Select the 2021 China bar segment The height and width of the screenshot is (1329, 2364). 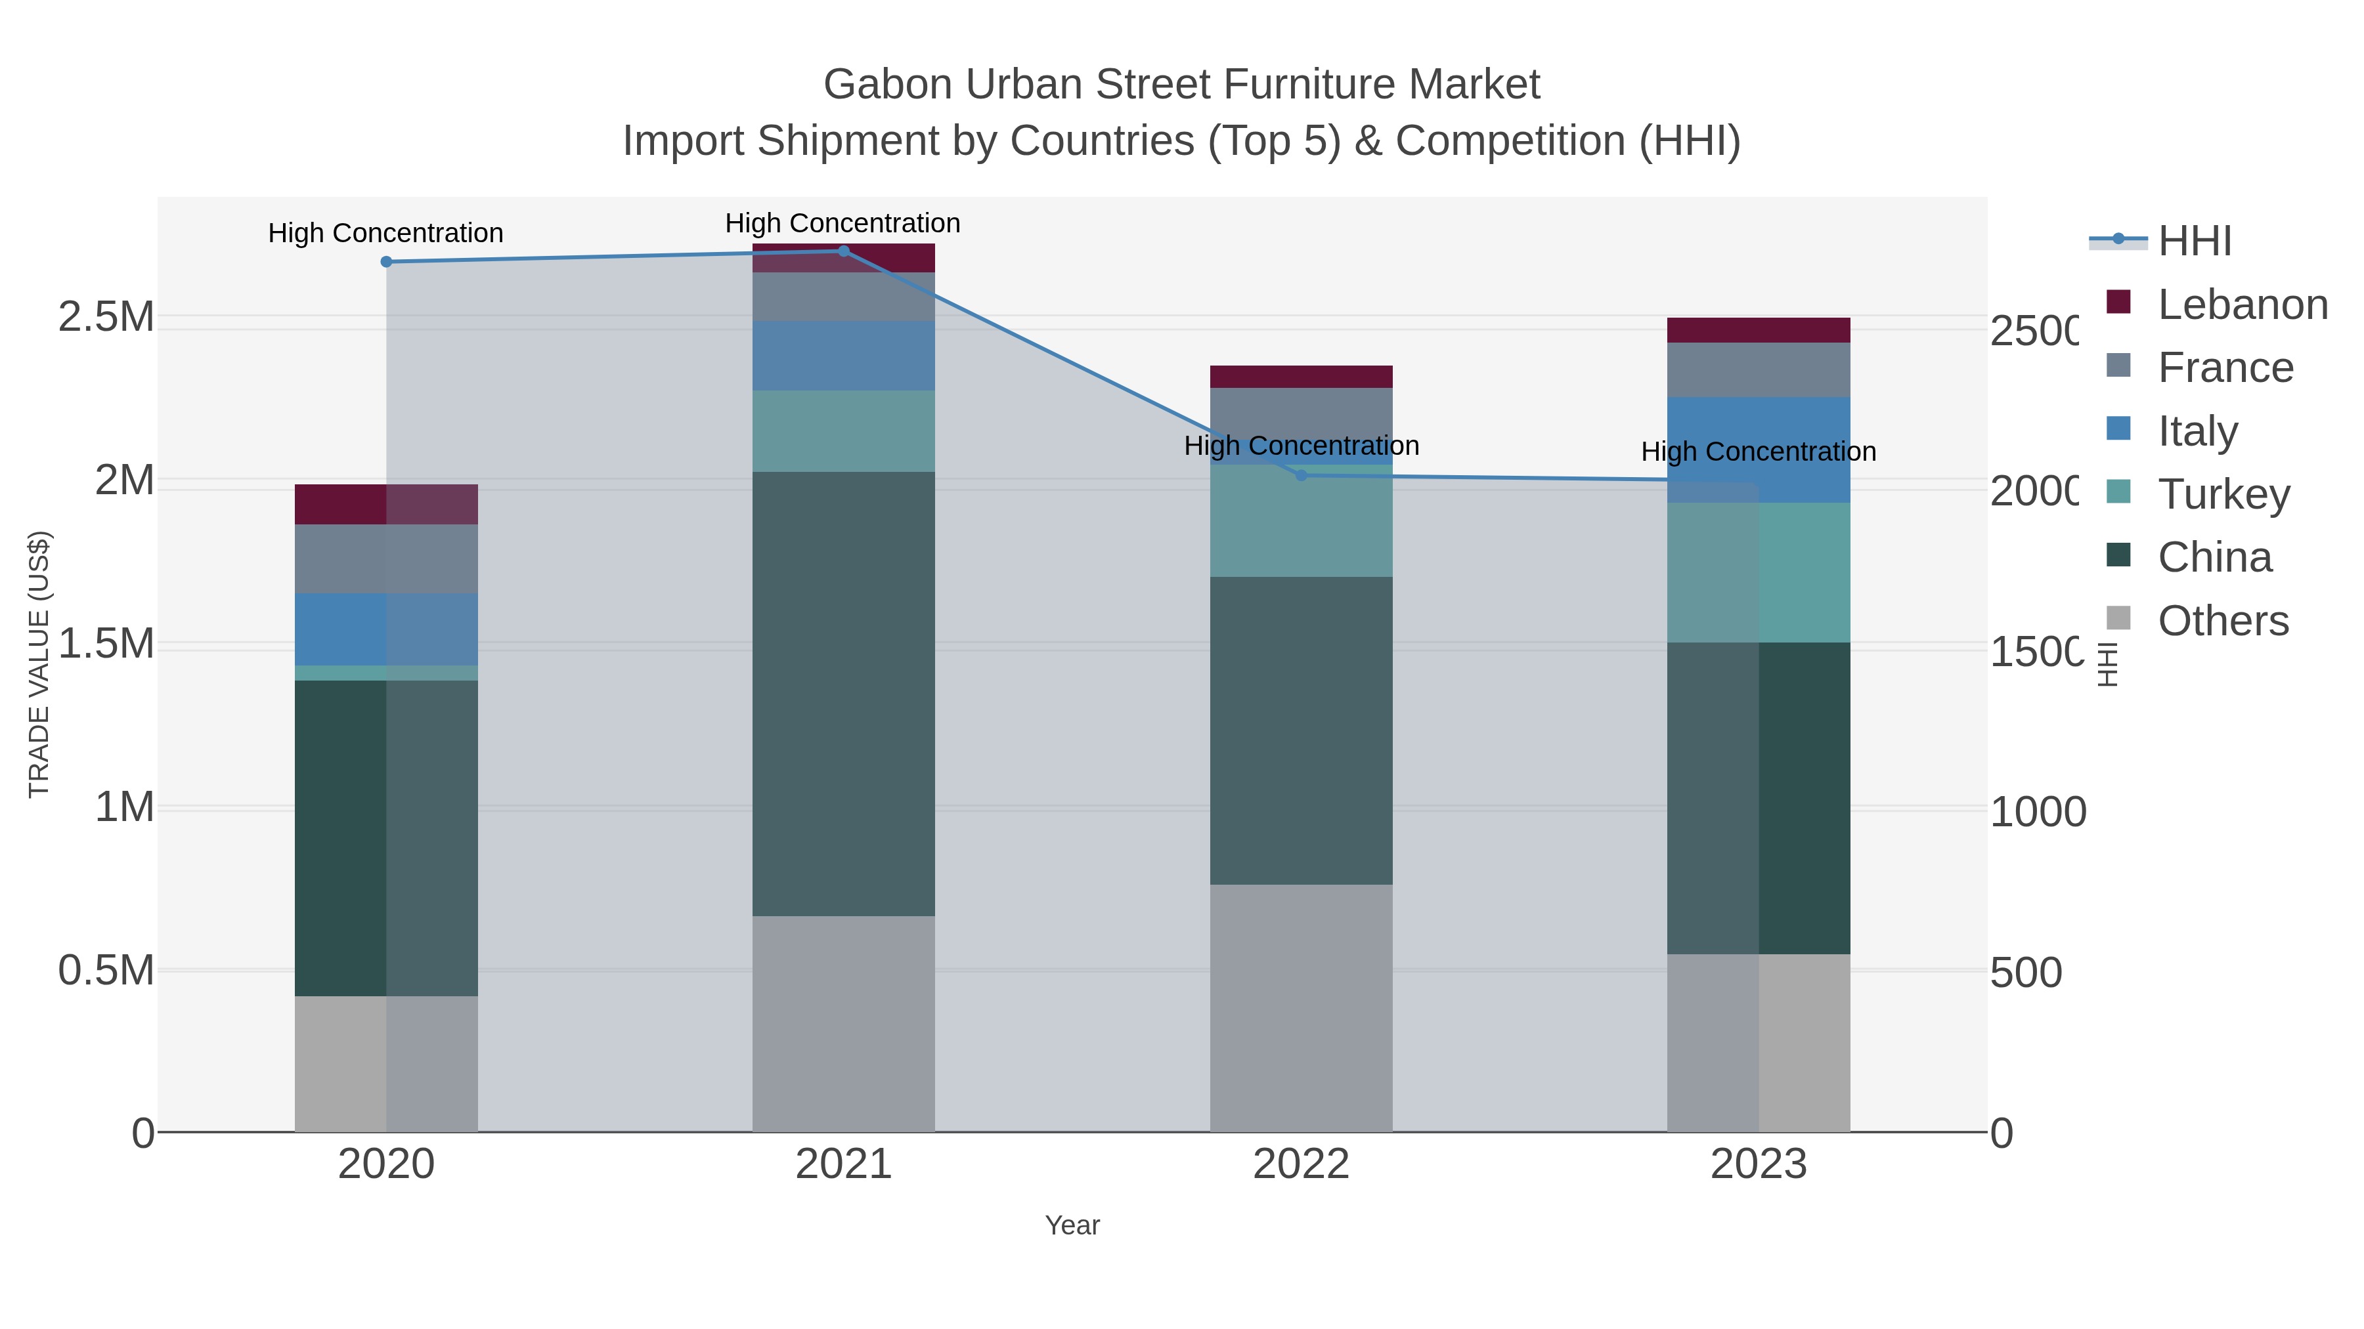(x=843, y=694)
